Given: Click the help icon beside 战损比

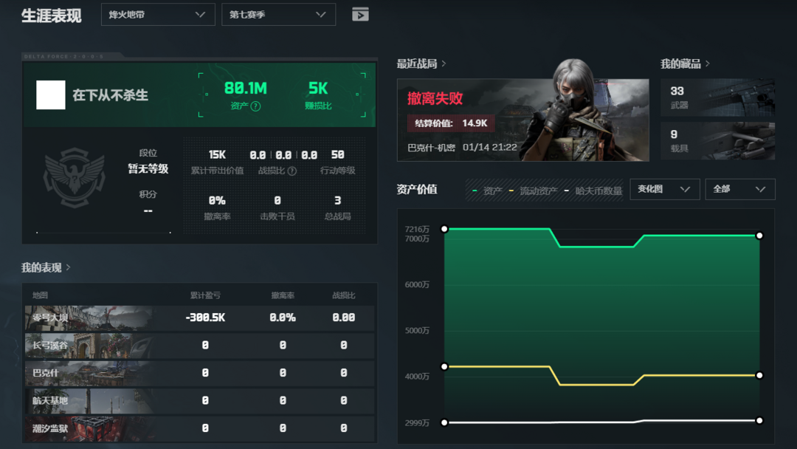Looking at the screenshot, I should [x=291, y=171].
